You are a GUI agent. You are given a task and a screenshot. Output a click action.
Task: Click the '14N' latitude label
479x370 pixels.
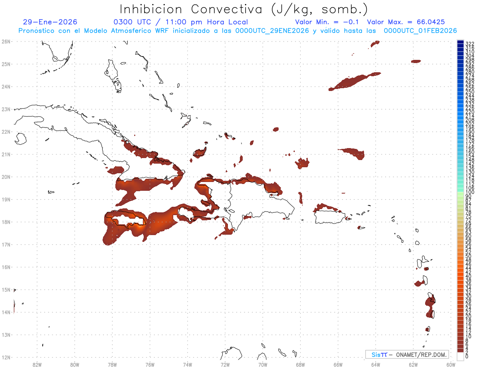pos(6,312)
